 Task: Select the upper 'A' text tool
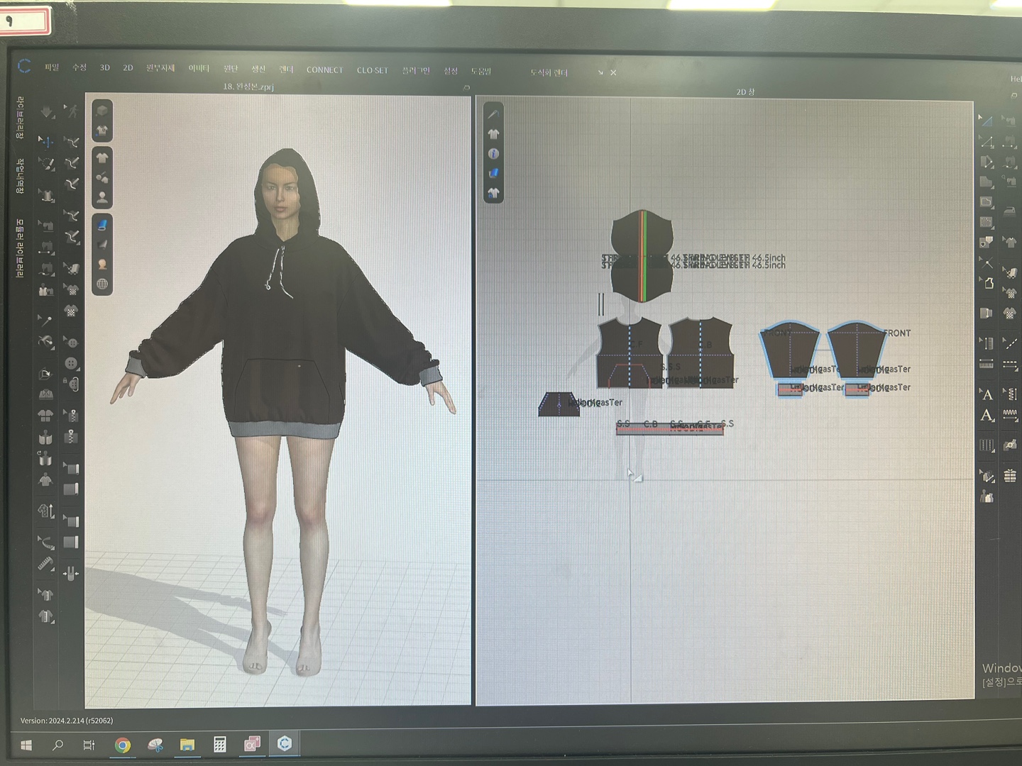[x=987, y=394]
